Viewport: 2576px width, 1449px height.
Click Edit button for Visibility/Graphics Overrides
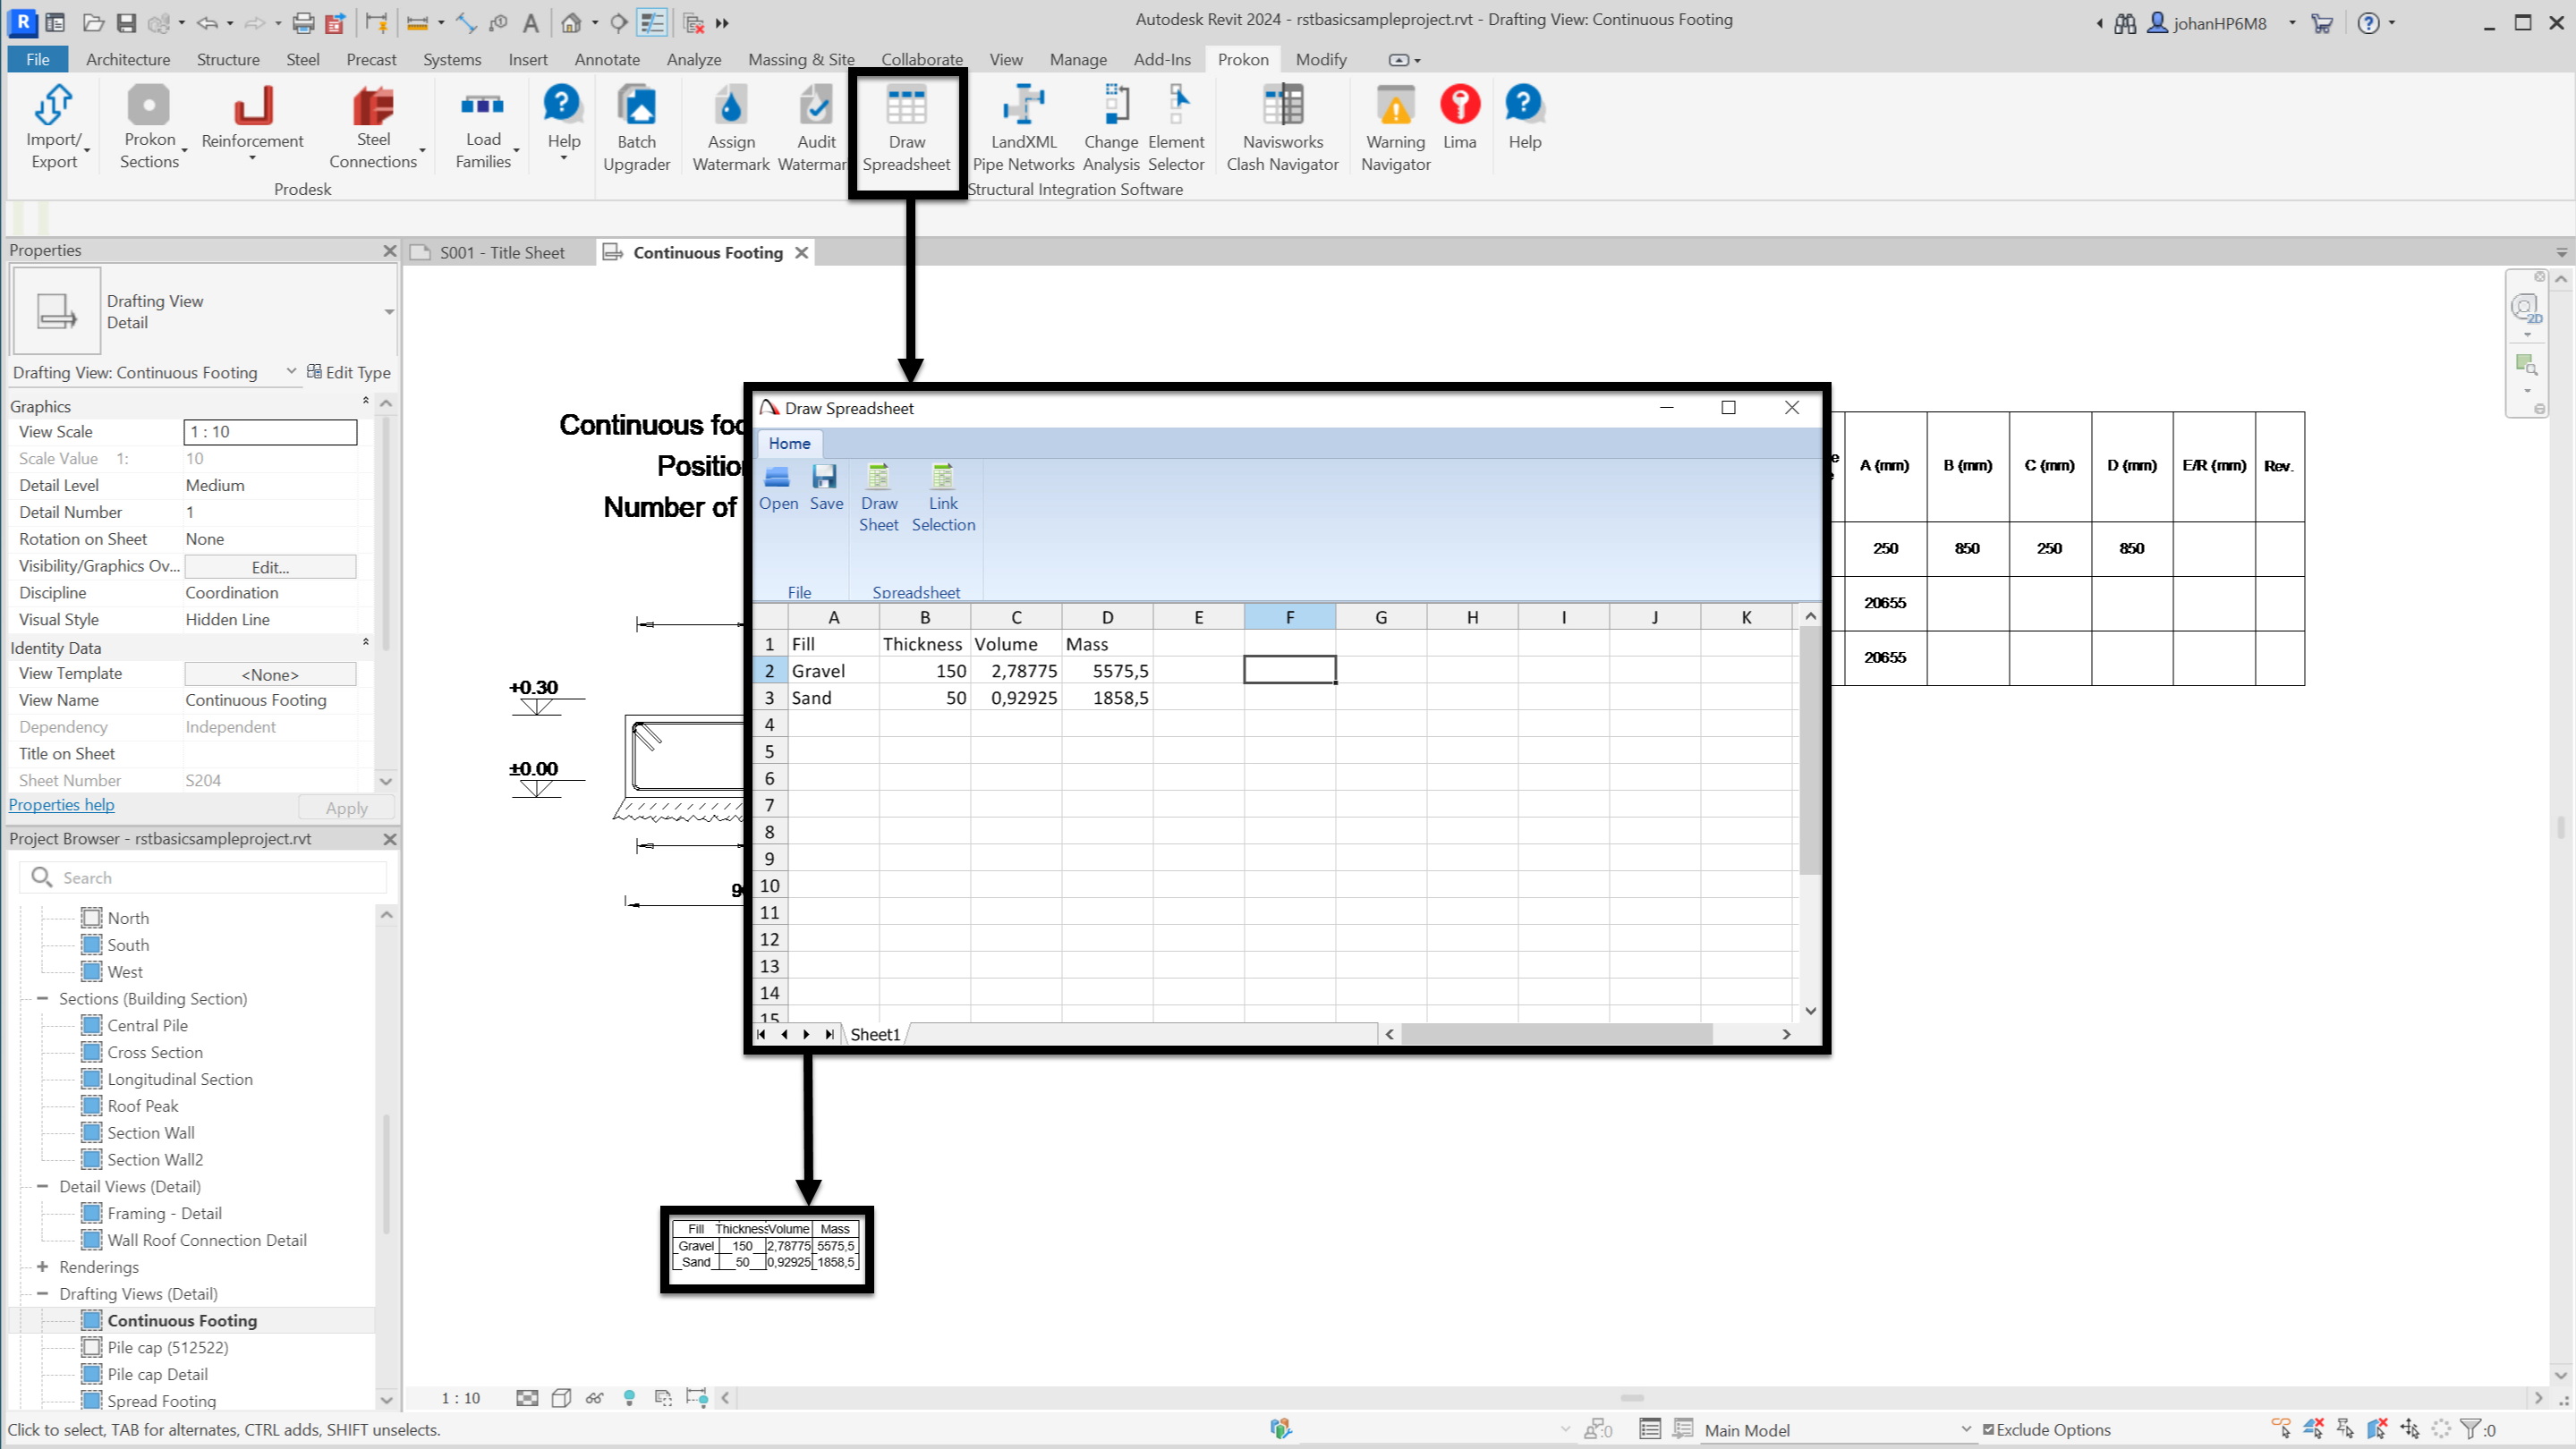[270, 566]
